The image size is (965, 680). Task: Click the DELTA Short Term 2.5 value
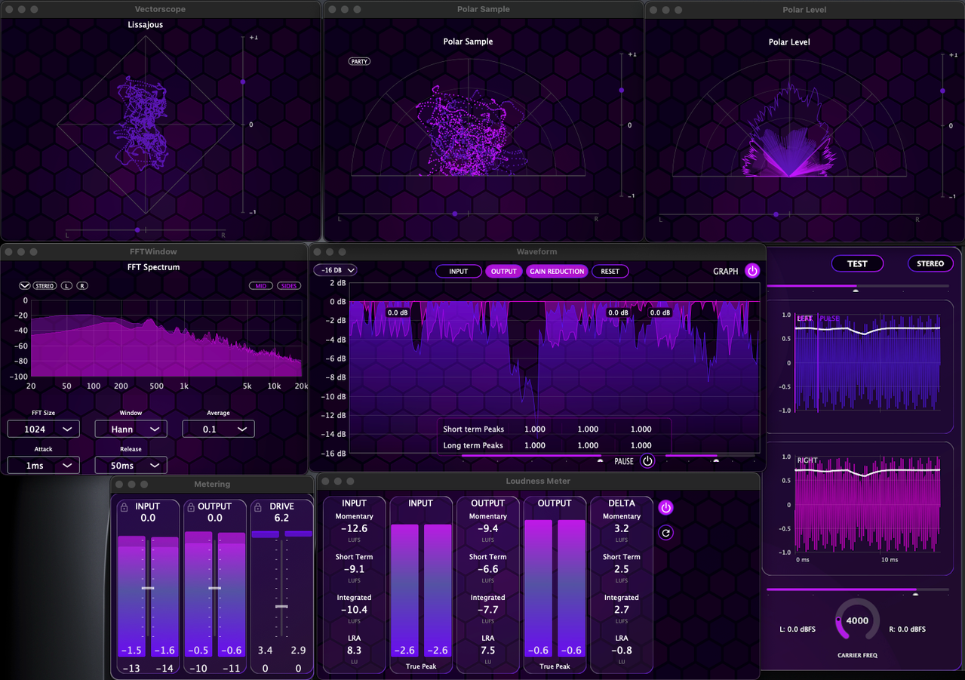click(x=622, y=569)
